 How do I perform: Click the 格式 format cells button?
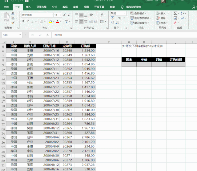161,23
